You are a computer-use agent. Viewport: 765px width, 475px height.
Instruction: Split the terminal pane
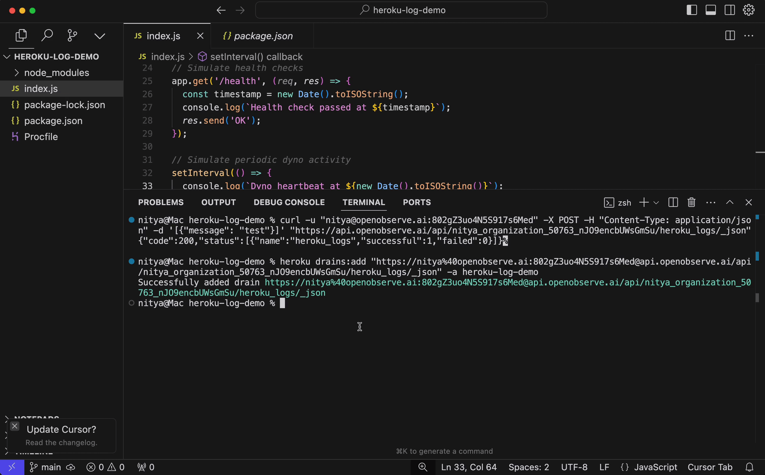pyautogui.click(x=673, y=202)
